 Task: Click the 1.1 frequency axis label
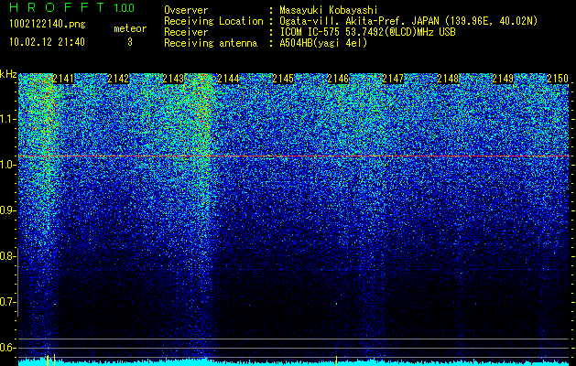click(x=6, y=119)
